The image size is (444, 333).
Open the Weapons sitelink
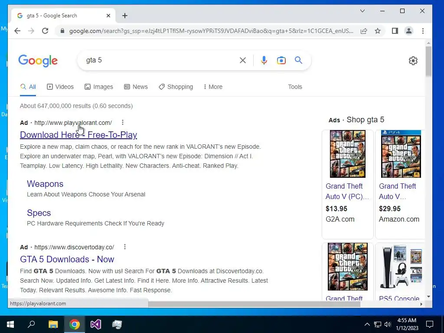pyautogui.click(x=45, y=184)
